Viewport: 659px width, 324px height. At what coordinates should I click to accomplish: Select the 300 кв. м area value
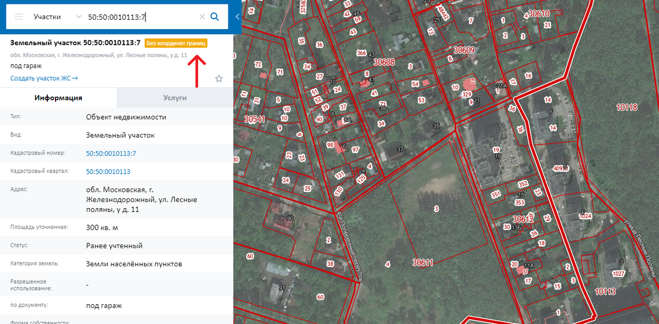(x=102, y=227)
